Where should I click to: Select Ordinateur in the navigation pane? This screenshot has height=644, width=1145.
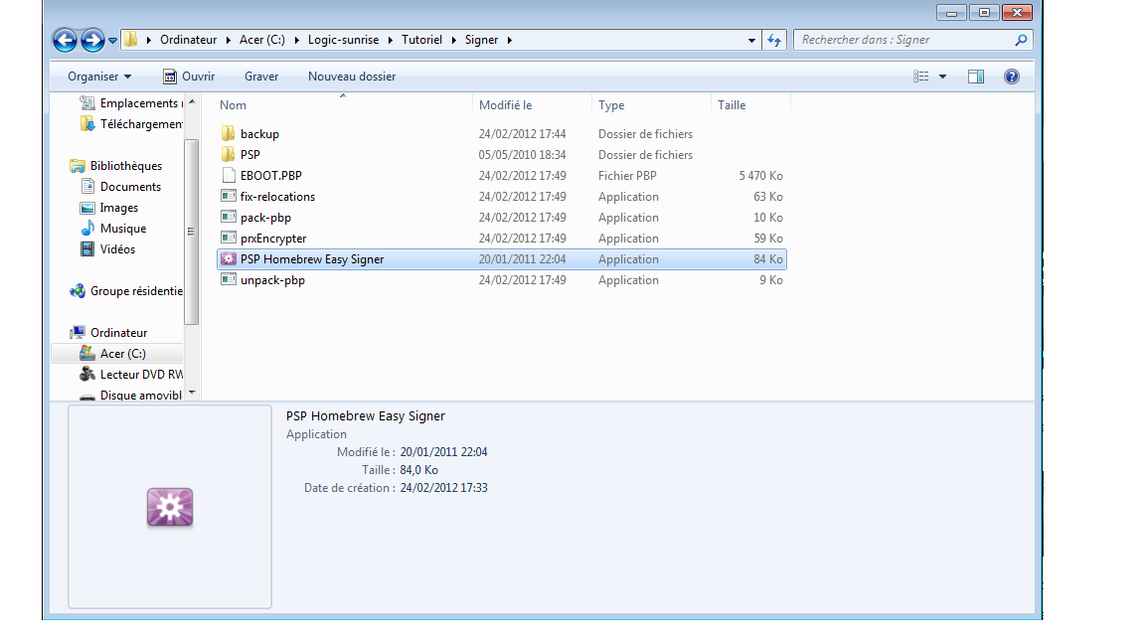coord(108,332)
